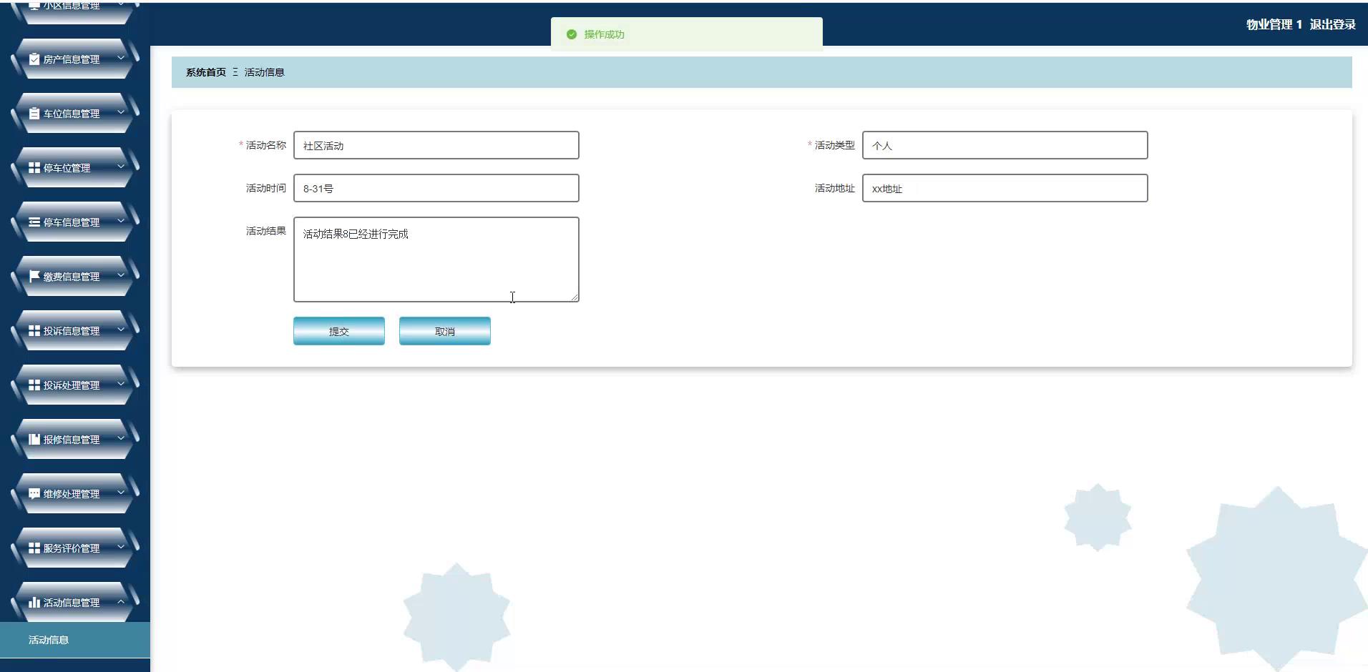Expand the 房产信息管理 chevron
This screenshot has width=1368, height=672.
[x=121, y=58]
